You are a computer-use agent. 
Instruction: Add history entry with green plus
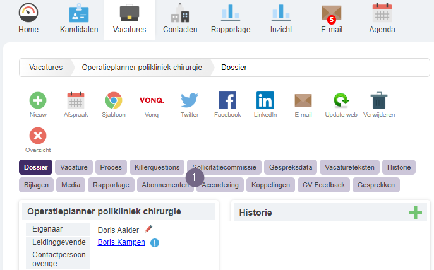(x=416, y=213)
